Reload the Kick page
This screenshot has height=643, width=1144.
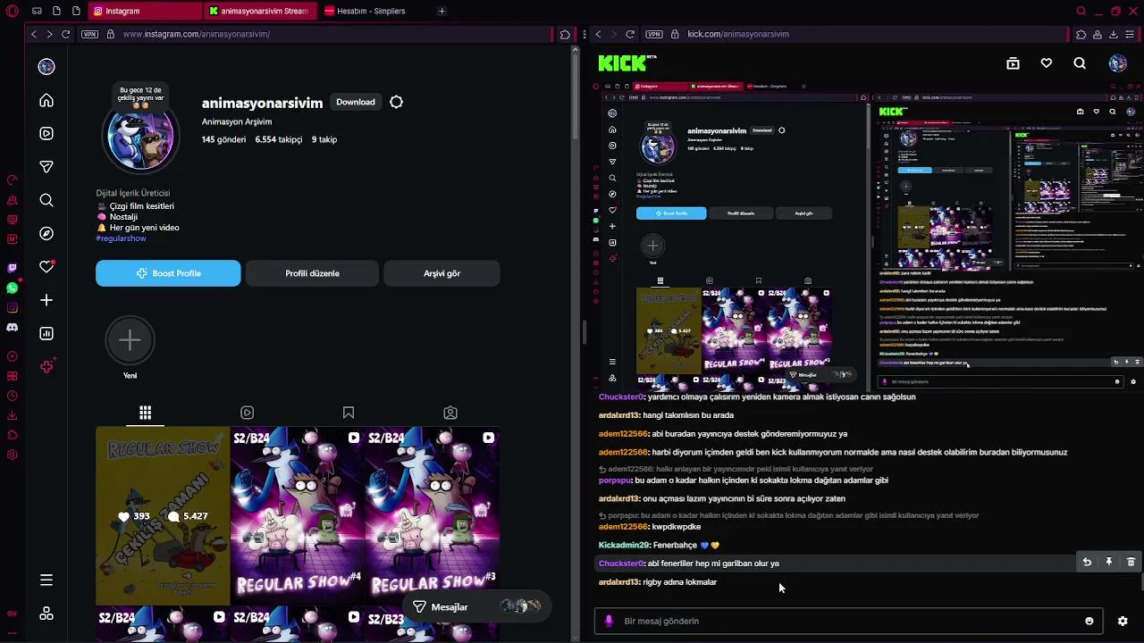tap(630, 34)
